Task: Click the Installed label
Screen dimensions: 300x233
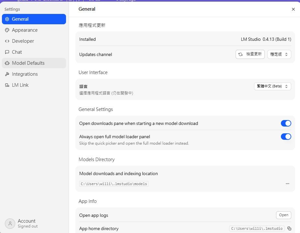Action: pos(87,39)
